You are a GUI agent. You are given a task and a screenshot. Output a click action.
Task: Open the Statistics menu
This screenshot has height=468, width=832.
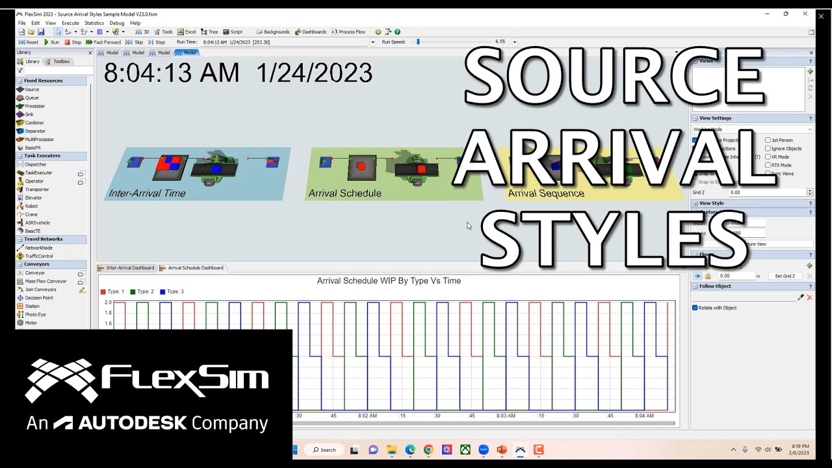(94, 23)
